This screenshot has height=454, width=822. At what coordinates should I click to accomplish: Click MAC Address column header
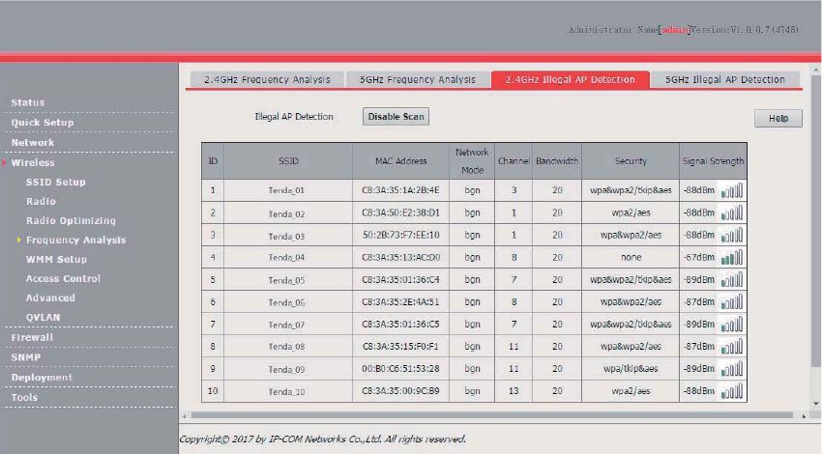click(x=400, y=161)
